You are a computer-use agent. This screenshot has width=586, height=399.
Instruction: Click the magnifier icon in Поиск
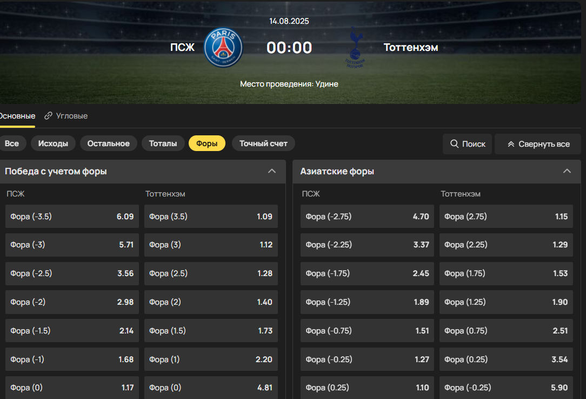click(x=454, y=143)
